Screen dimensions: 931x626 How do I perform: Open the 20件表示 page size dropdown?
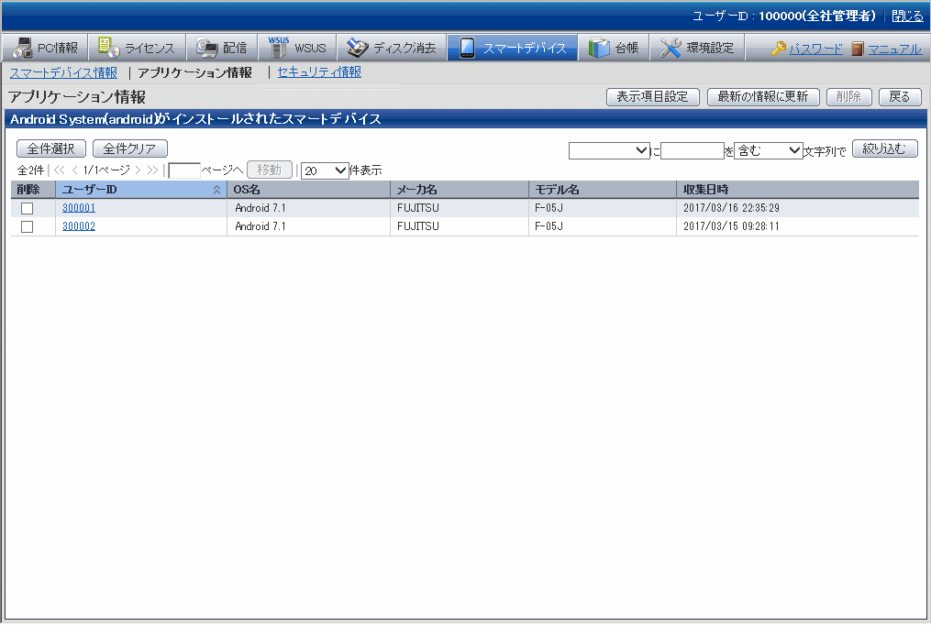click(x=325, y=170)
